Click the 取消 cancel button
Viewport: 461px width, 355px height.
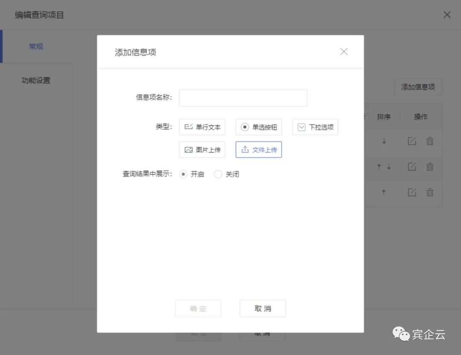(262, 308)
